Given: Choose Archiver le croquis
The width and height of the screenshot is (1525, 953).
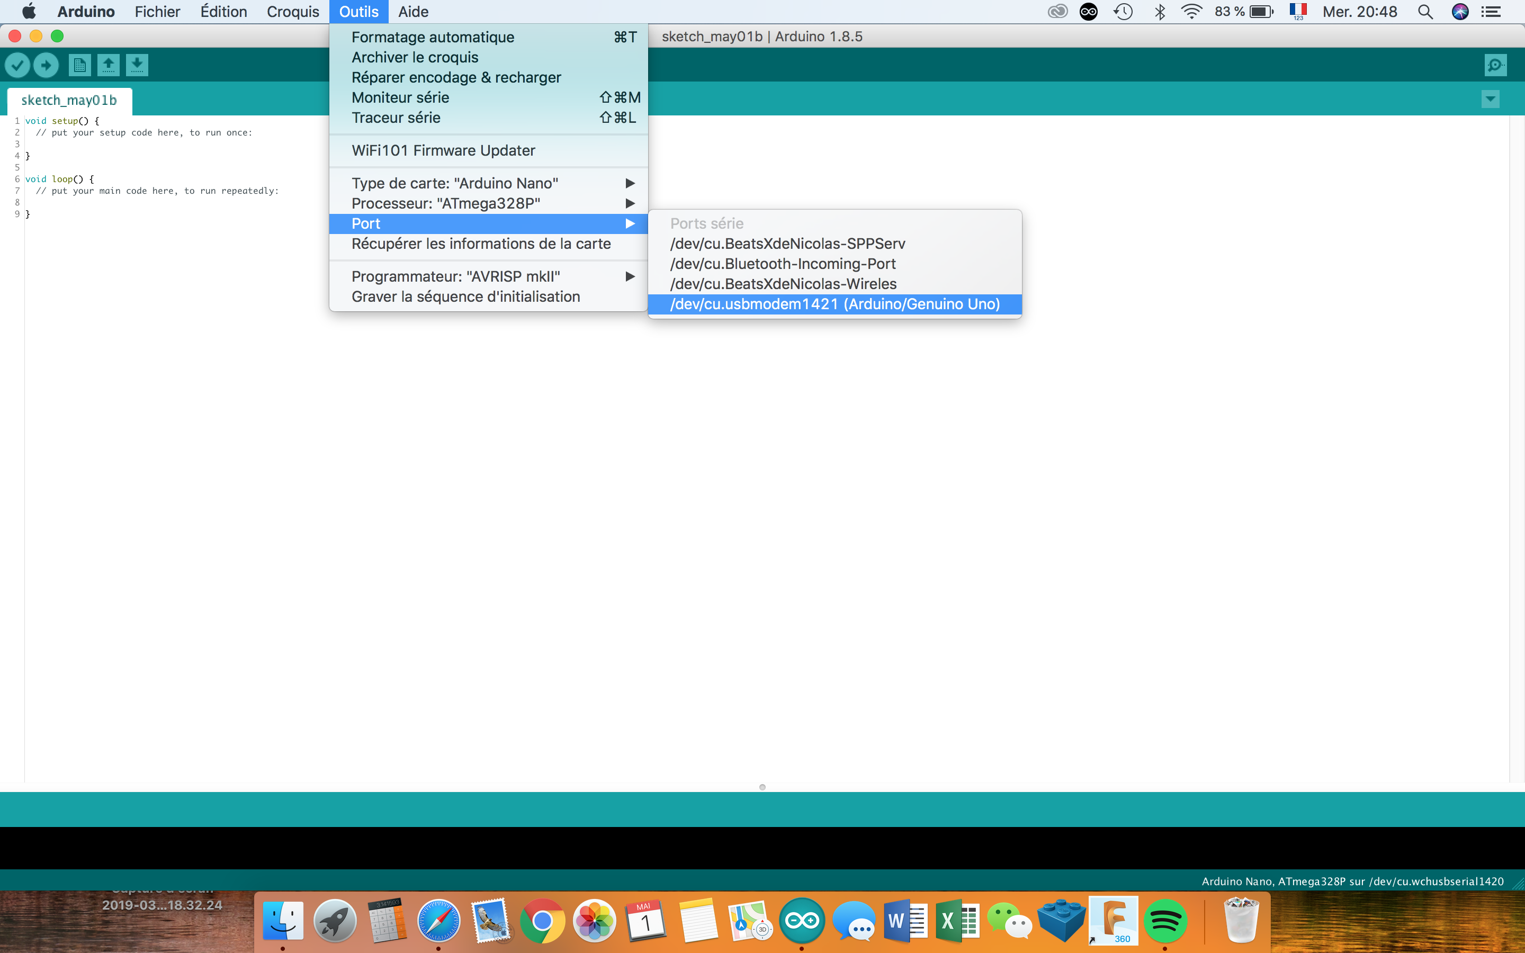Looking at the screenshot, I should click(x=488, y=57).
